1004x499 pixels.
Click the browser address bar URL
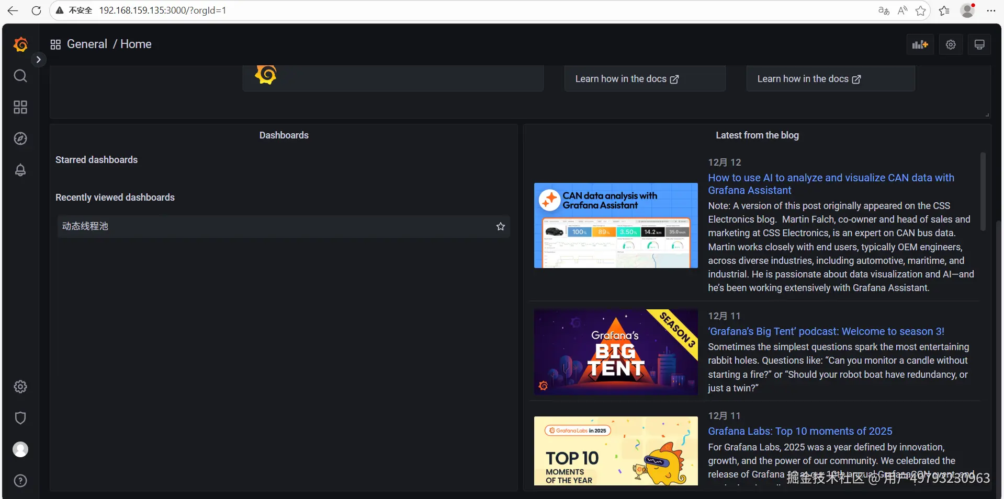click(x=163, y=10)
